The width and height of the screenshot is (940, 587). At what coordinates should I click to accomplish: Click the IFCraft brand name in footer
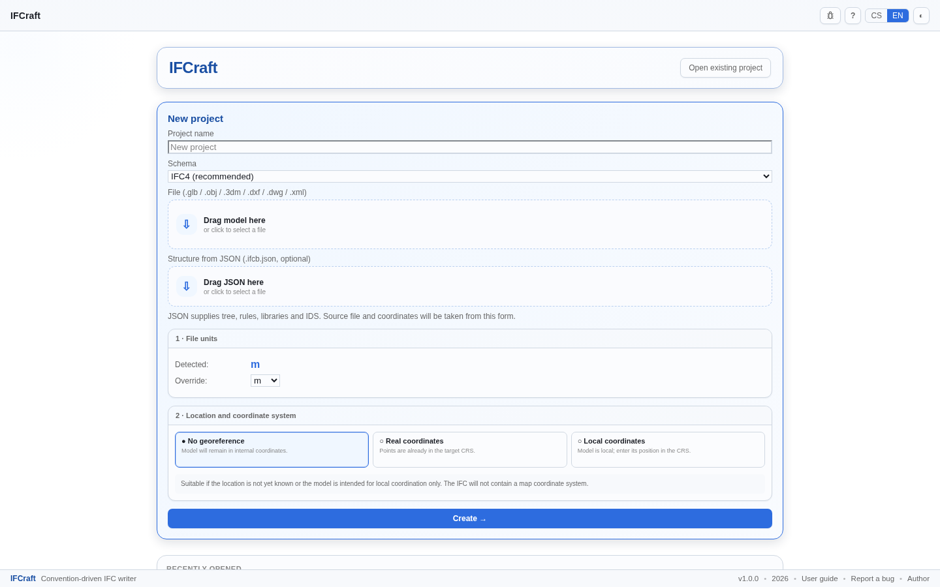(x=23, y=579)
